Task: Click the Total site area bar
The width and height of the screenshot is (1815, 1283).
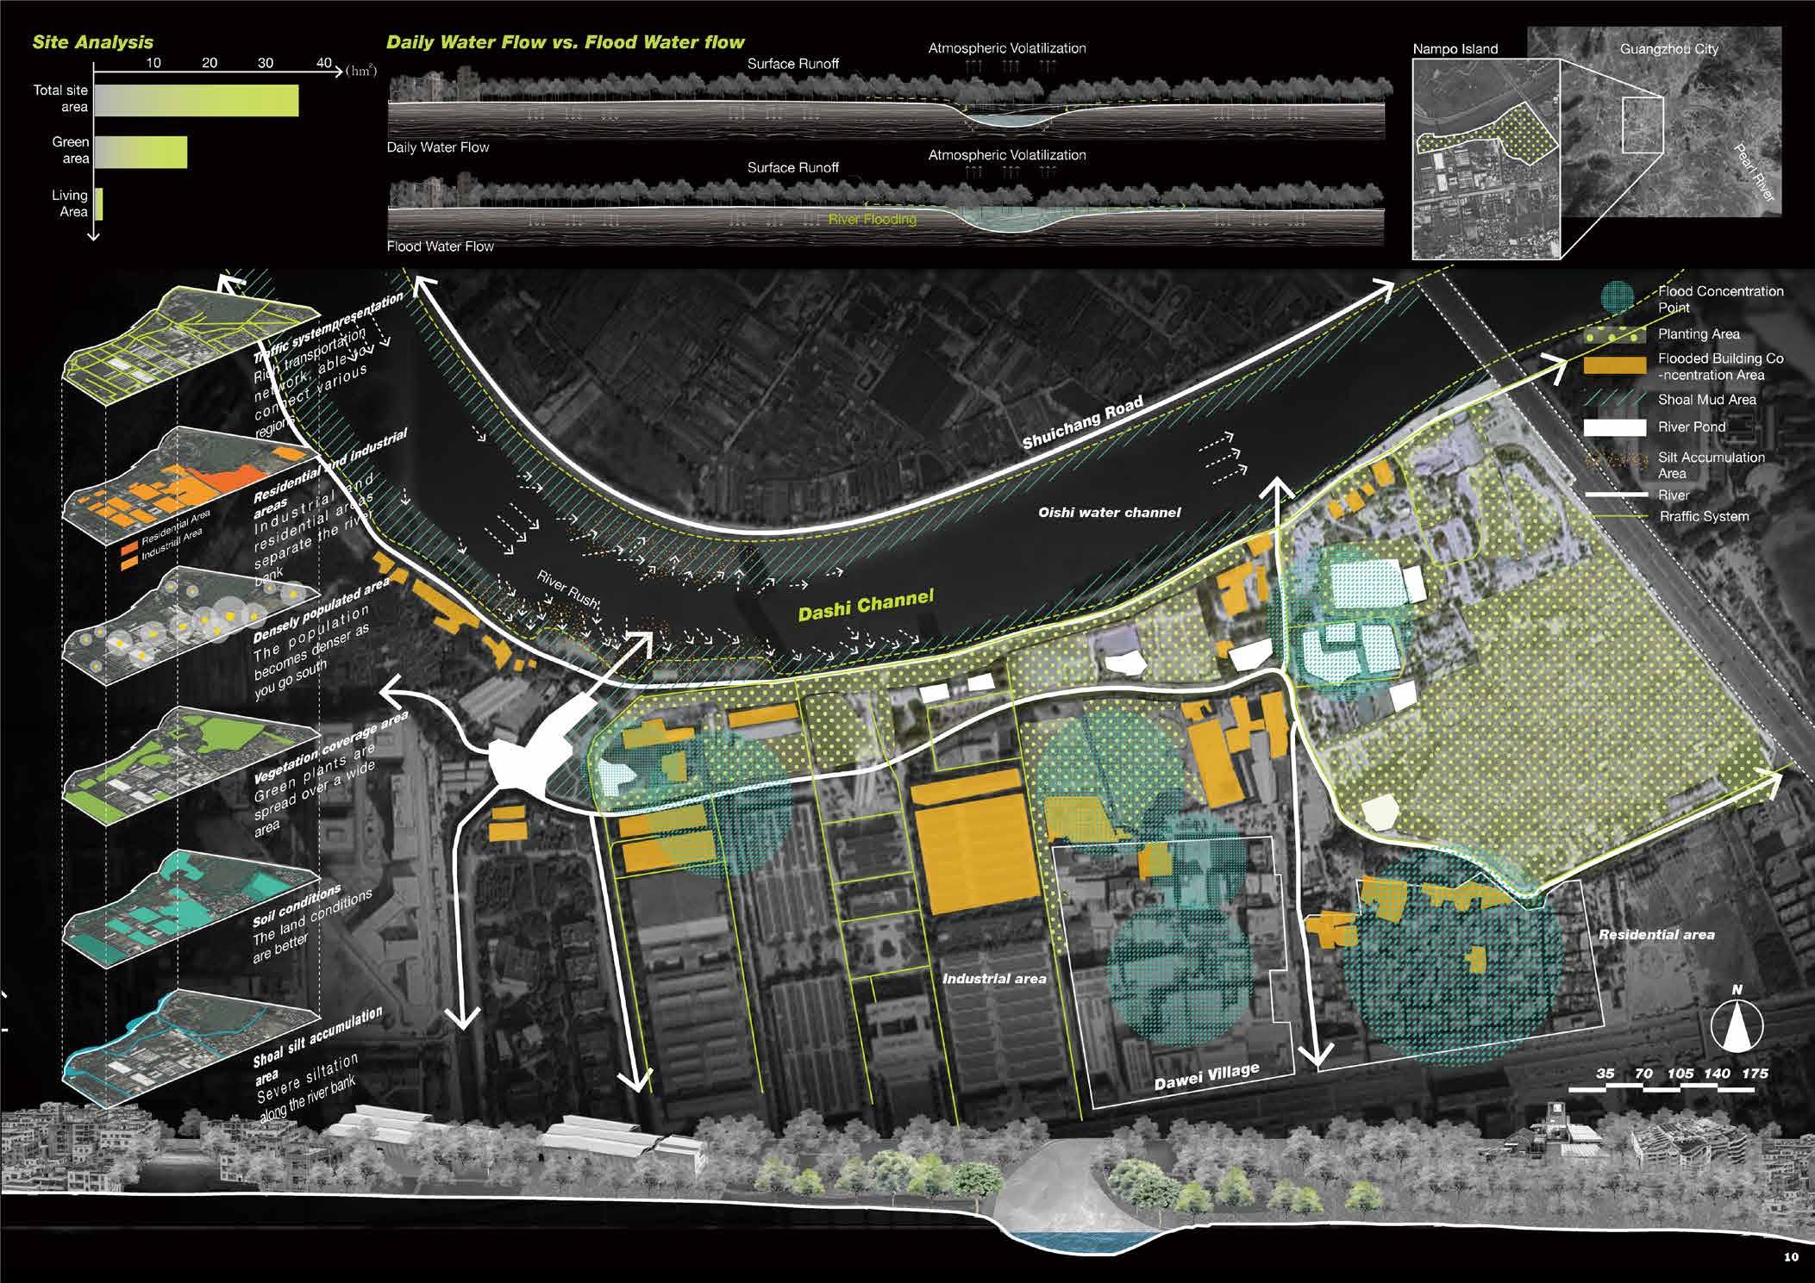Action: (196, 101)
